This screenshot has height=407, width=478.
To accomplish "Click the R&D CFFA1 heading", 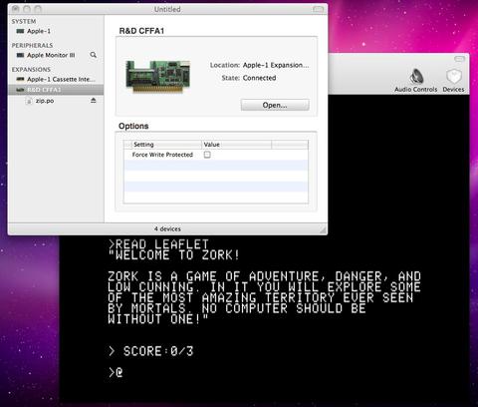I will [x=141, y=31].
